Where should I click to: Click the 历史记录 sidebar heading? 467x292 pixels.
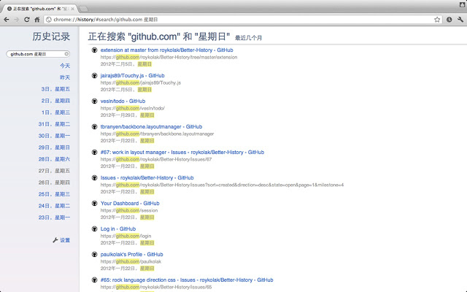coord(51,36)
